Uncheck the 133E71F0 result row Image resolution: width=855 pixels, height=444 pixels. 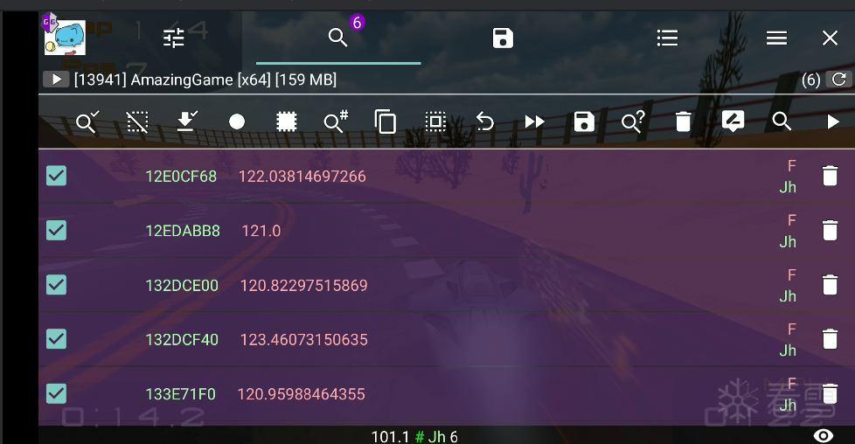(56, 394)
